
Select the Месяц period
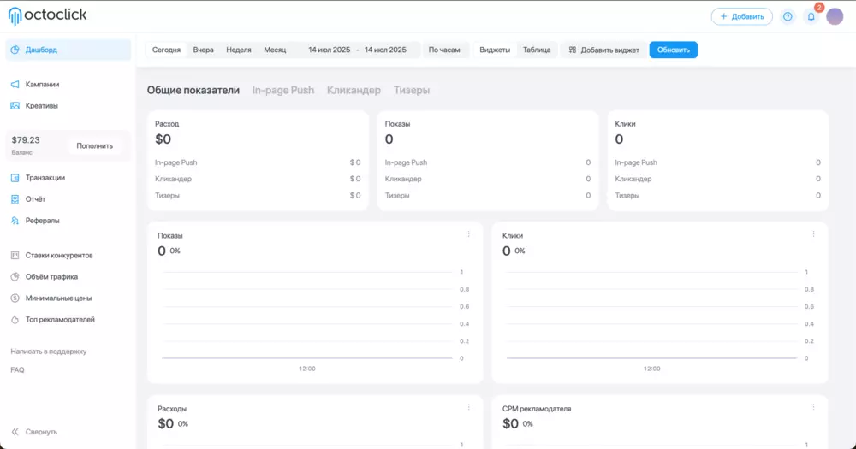(x=275, y=50)
